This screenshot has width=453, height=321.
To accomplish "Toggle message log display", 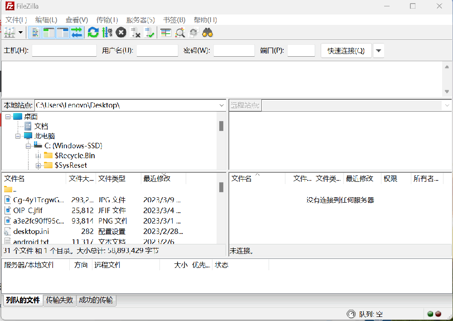I will pyautogui.click(x=34, y=33).
